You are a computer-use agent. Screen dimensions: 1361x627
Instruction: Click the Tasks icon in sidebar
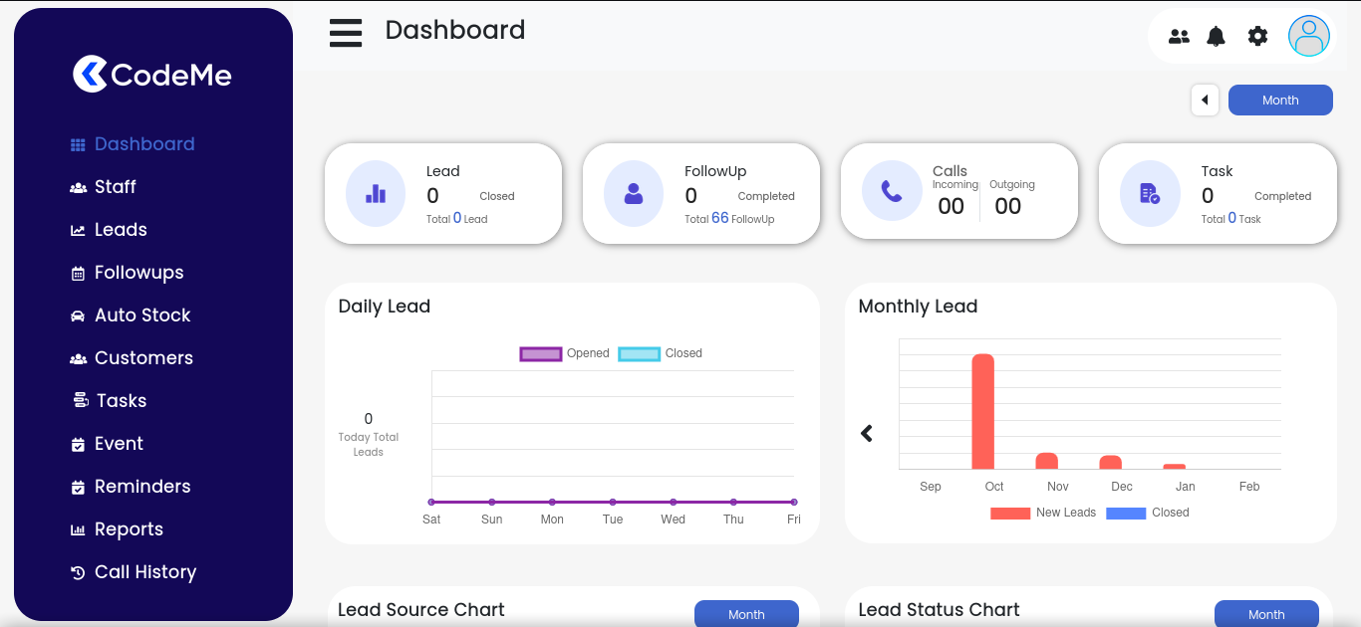[81, 400]
